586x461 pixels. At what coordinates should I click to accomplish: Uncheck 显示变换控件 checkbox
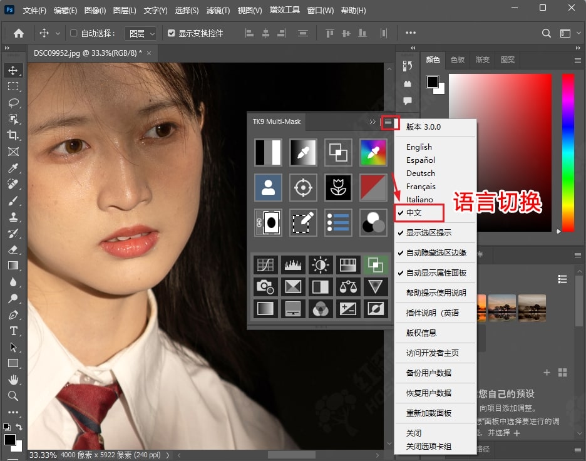coord(172,33)
